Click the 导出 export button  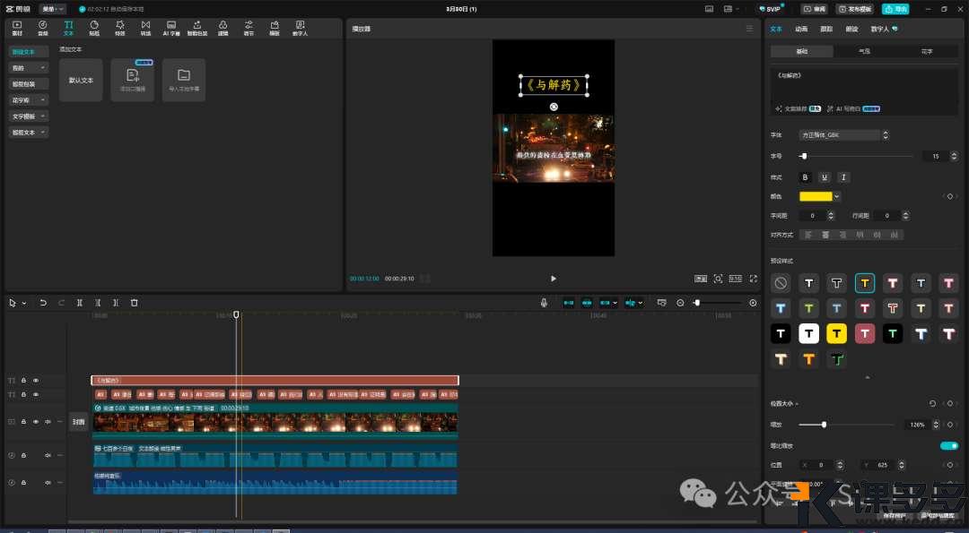click(895, 9)
